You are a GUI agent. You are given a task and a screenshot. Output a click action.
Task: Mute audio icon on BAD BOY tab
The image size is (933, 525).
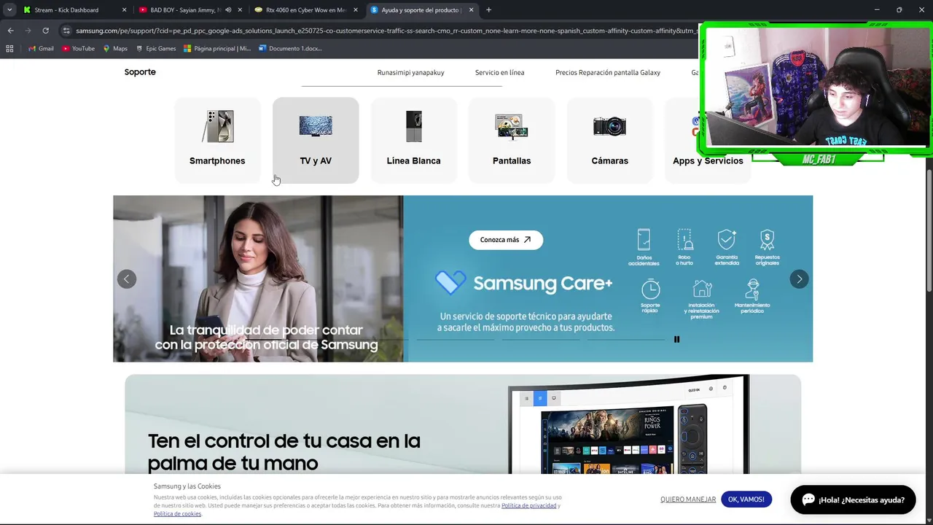[x=228, y=10]
